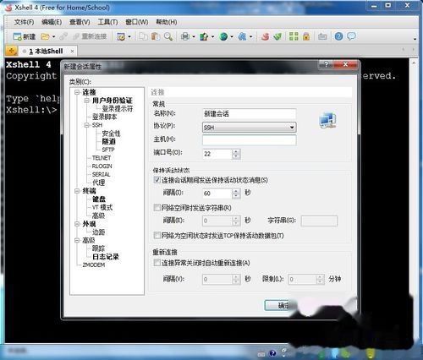Click the copy icon in toolbar
This screenshot has height=360, width=423.
[x=143, y=36]
